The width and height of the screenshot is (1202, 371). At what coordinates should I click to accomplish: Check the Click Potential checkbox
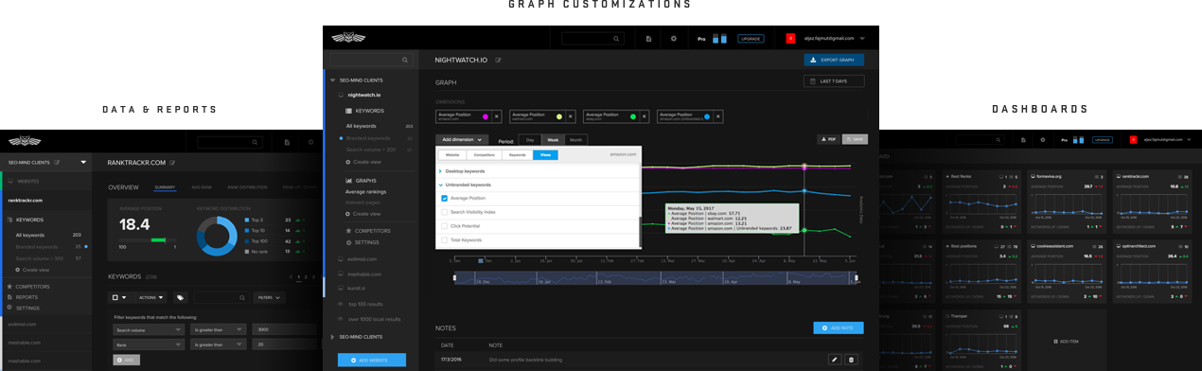[445, 226]
